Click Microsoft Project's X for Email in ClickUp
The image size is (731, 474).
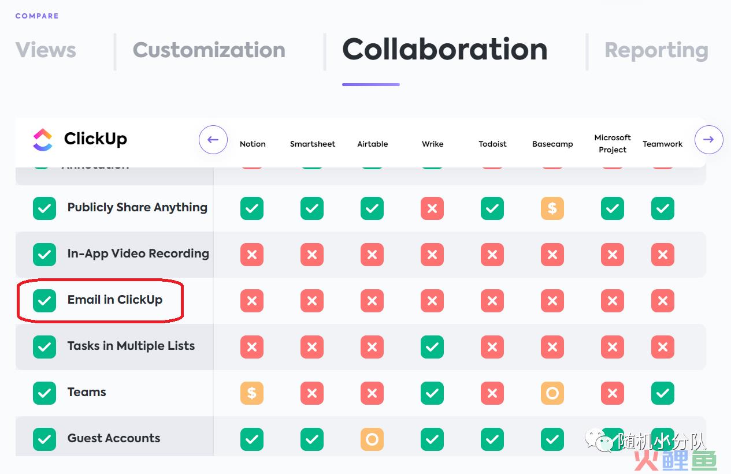[613, 301]
